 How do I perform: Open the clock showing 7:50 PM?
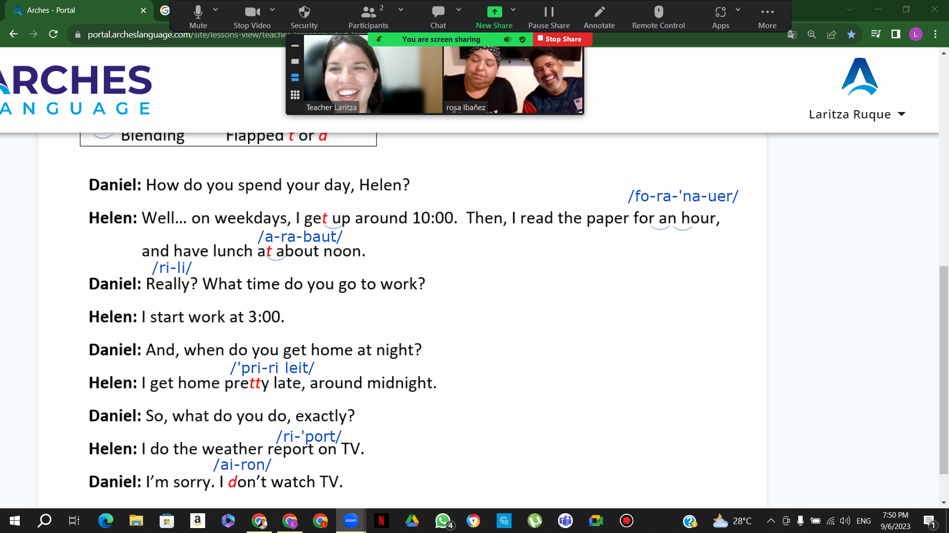pyautogui.click(x=895, y=521)
